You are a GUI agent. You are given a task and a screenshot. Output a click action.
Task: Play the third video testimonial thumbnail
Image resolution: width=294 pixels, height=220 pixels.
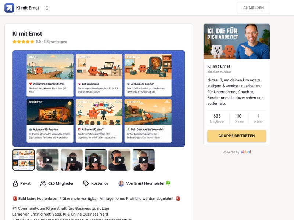click(x=96, y=160)
